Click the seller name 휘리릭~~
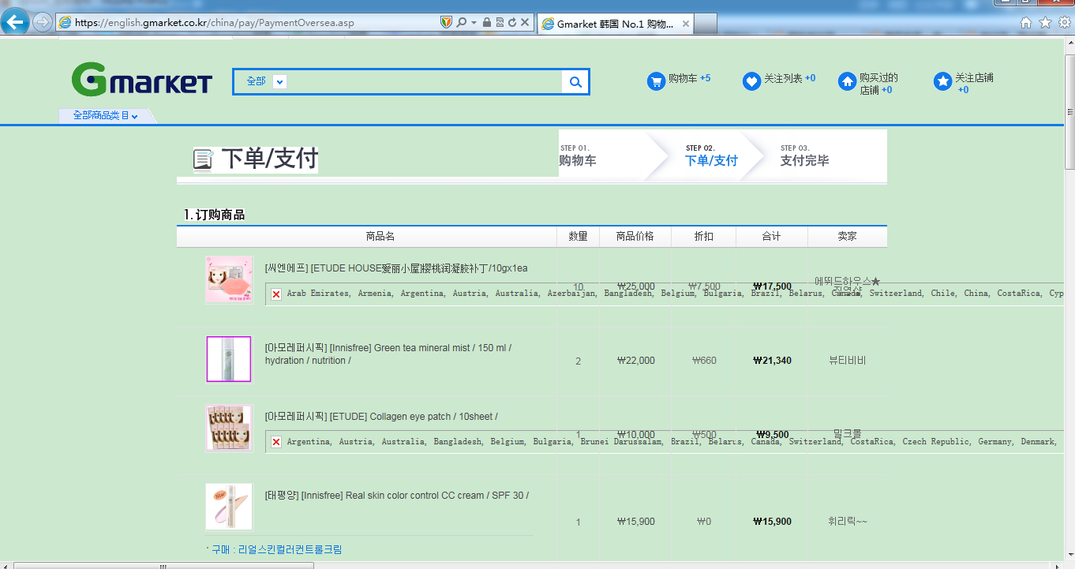Viewport: 1075px width, 569px height. click(848, 522)
